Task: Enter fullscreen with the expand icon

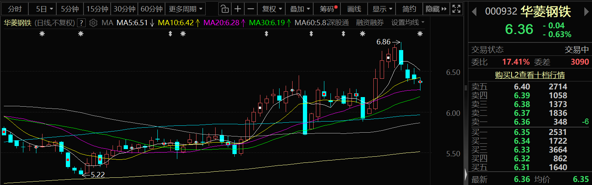Action: [x=456, y=8]
